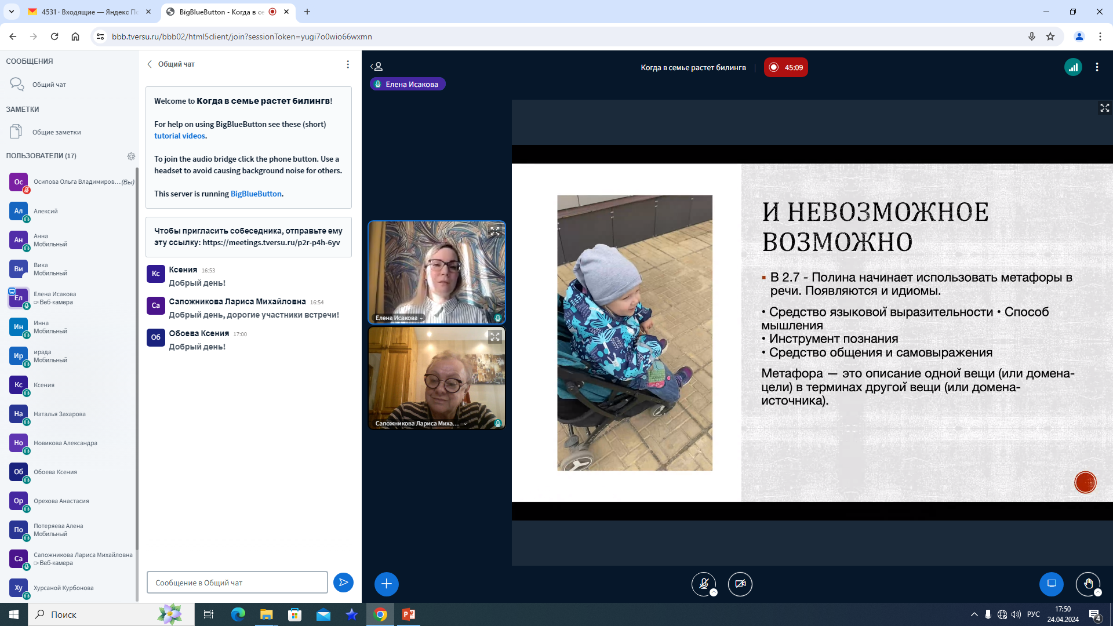The image size is (1113, 626).
Task: Expand Сапожникова Лариса webcam name dropdown
Action: coord(465,424)
